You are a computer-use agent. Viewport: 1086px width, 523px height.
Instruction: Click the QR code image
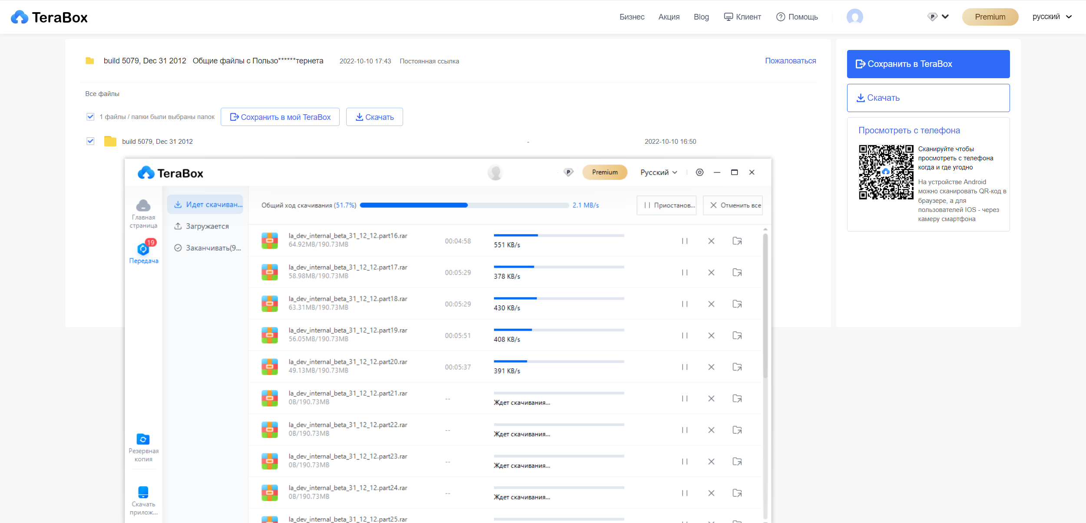coord(886,172)
